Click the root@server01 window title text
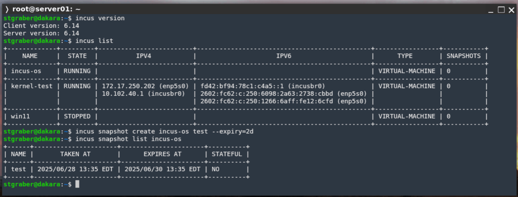 [x=46, y=10]
